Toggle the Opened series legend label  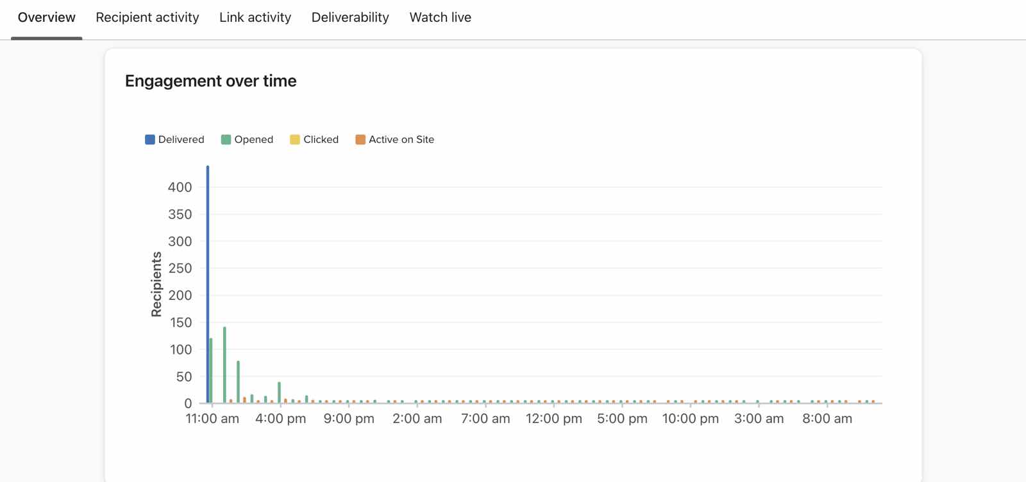(253, 140)
